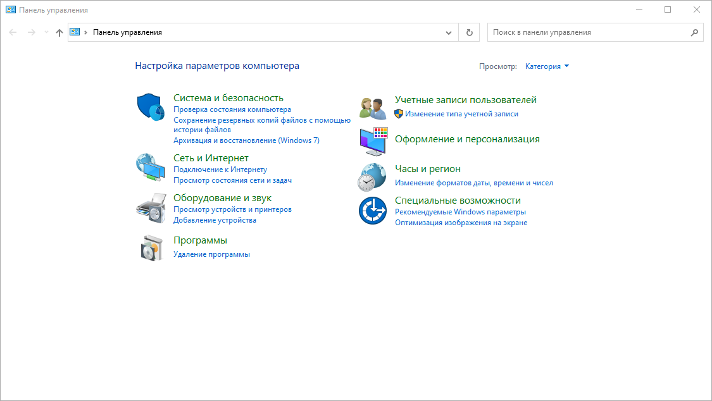Open Сеть и Интернет category
This screenshot has width=712, height=401.
pos(211,158)
